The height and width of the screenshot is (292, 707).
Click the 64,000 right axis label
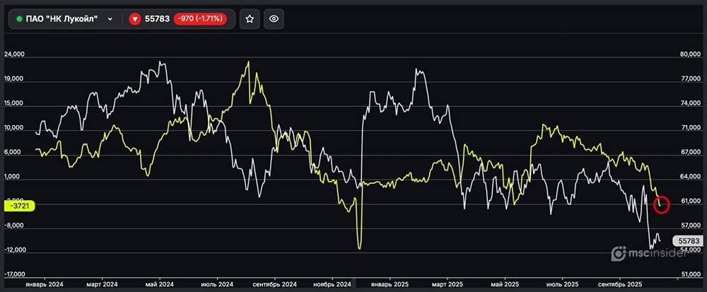click(x=690, y=177)
